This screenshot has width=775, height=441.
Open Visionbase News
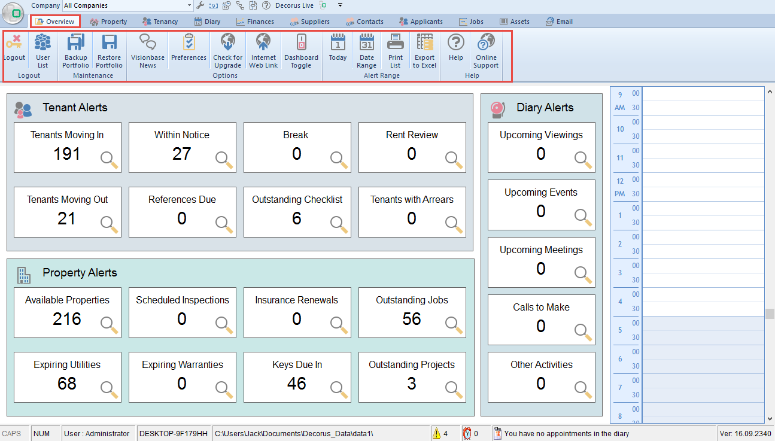pos(147,44)
